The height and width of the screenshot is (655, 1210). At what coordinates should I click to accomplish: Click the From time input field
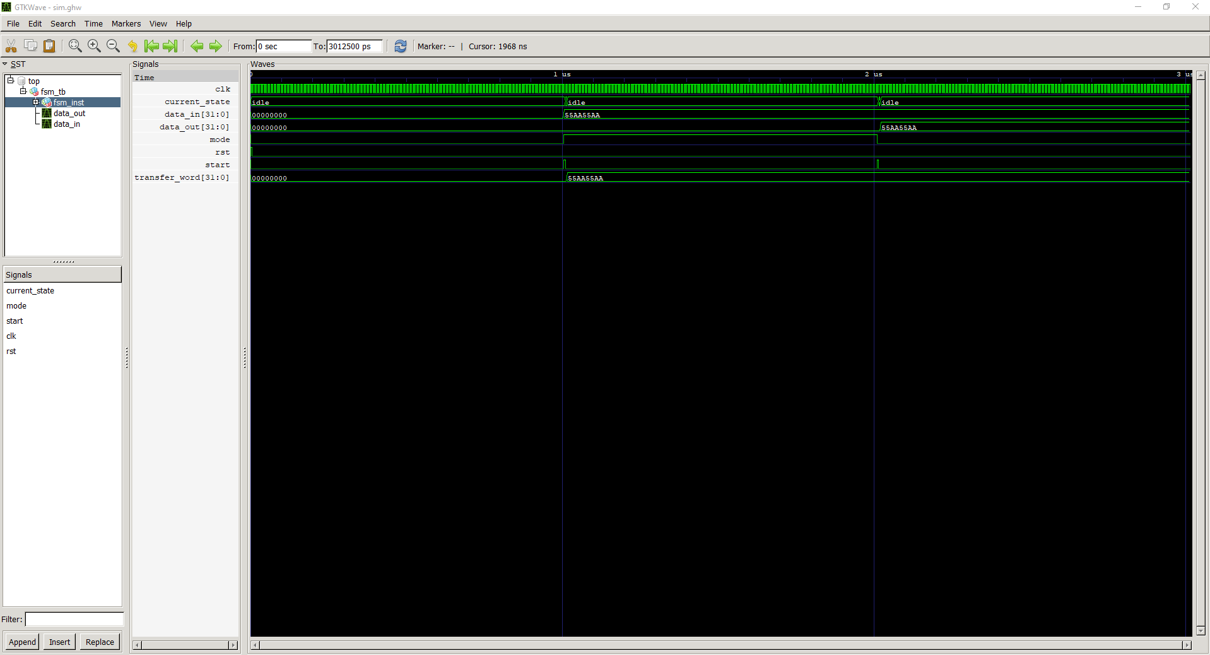coord(284,46)
